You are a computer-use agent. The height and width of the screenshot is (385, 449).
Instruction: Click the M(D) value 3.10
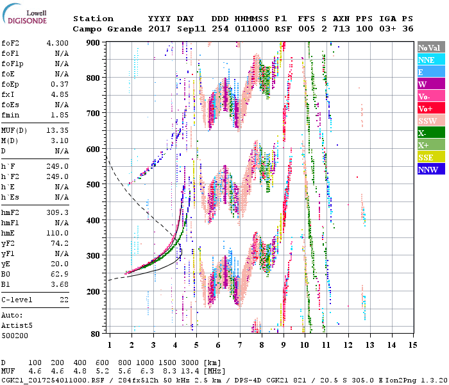pyautogui.click(x=60, y=141)
